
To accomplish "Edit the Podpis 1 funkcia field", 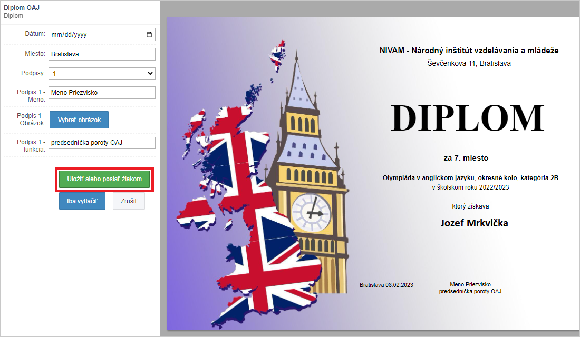I will 102,143.
